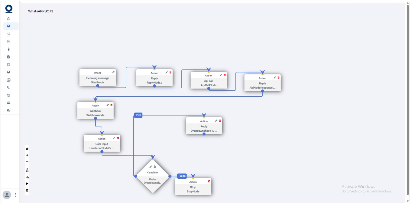
Task: Edit the If else Condition node pencil
Action: point(151,167)
